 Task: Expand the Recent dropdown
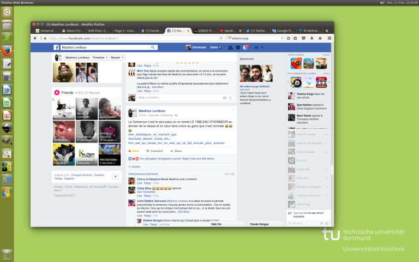click(117, 57)
